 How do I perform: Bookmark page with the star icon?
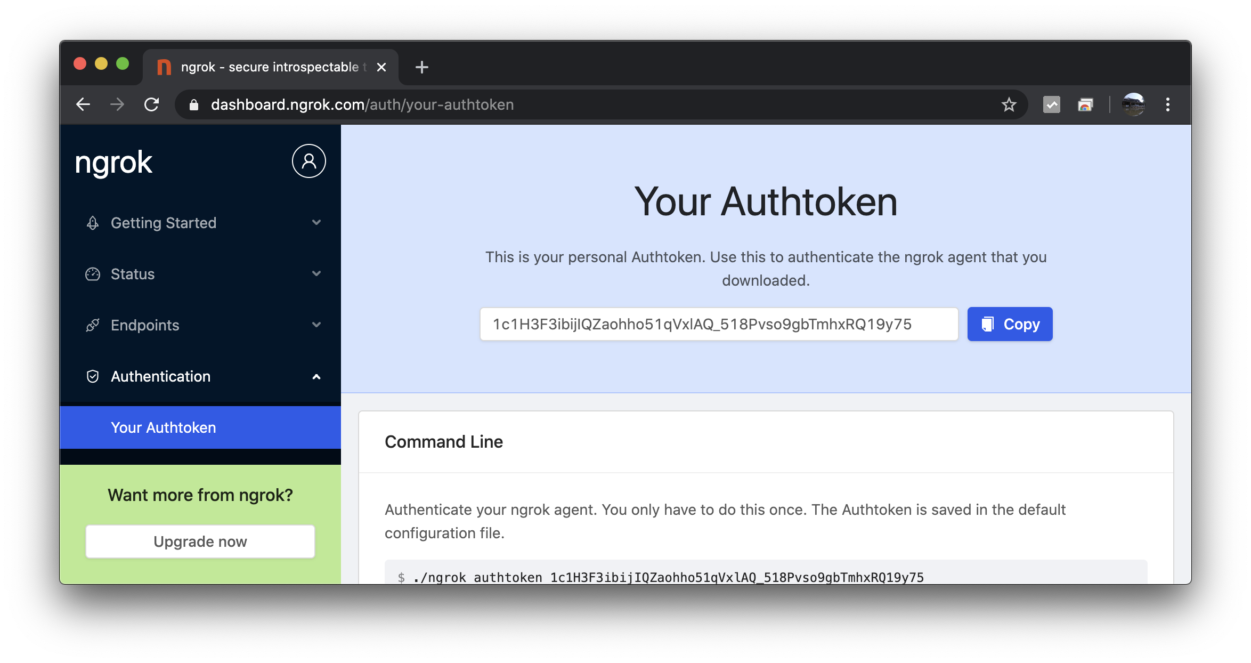click(x=1009, y=104)
